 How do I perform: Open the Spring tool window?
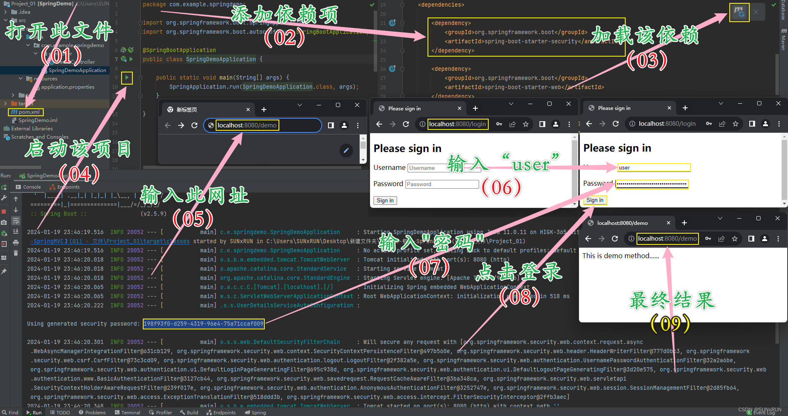click(x=256, y=413)
